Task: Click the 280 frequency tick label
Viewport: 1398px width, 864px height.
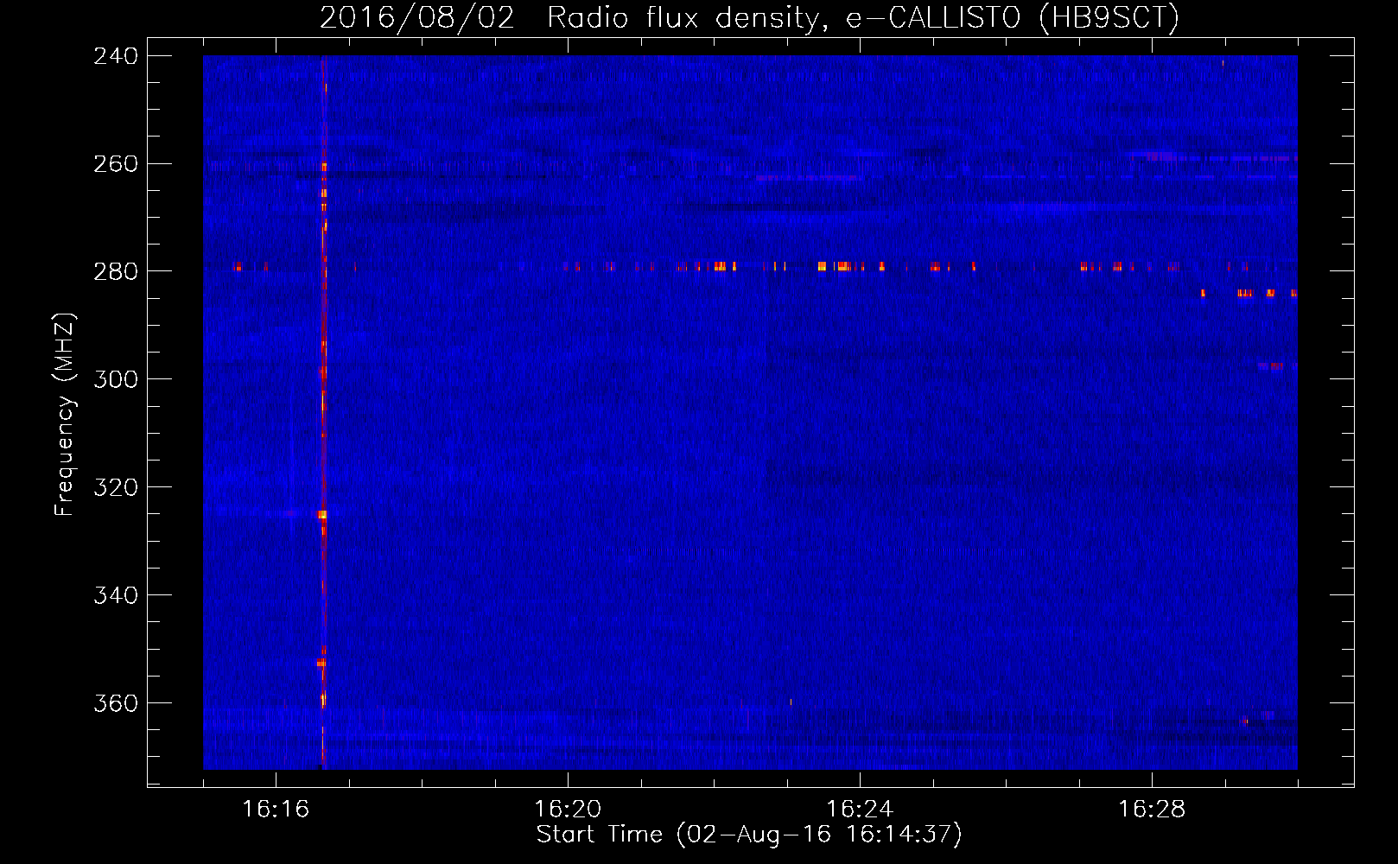Action: point(116,271)
